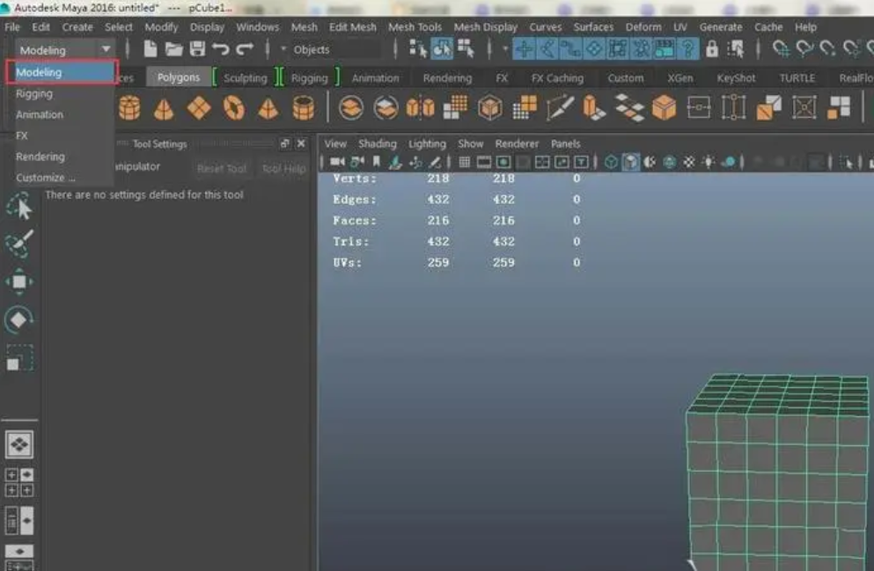Toggle the selection lock padlock icon
This screenshot has height=571, width=874.
pyautogui.click(x=711, y=49)
